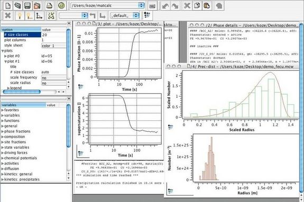
Task: Click the Undo arrow icon
Action: click(x=165, y=6)
